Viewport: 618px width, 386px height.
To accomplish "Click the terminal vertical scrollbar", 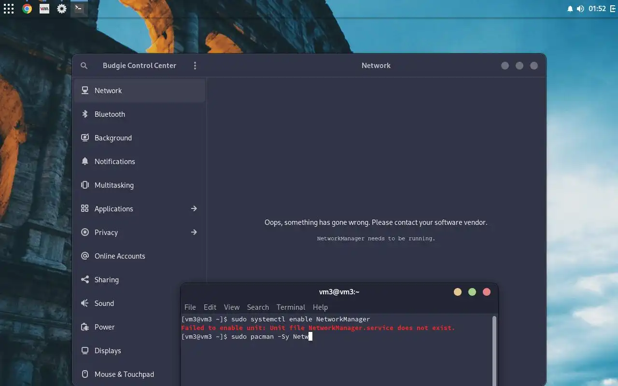I will coord(494,351).
